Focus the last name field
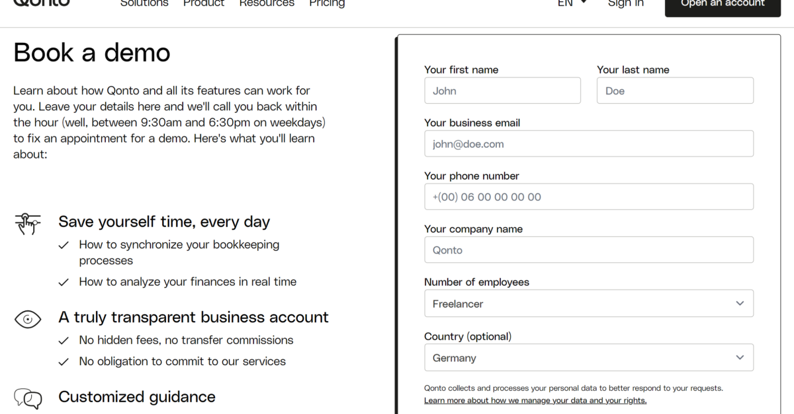794x414 pixels. click(675, 90)
